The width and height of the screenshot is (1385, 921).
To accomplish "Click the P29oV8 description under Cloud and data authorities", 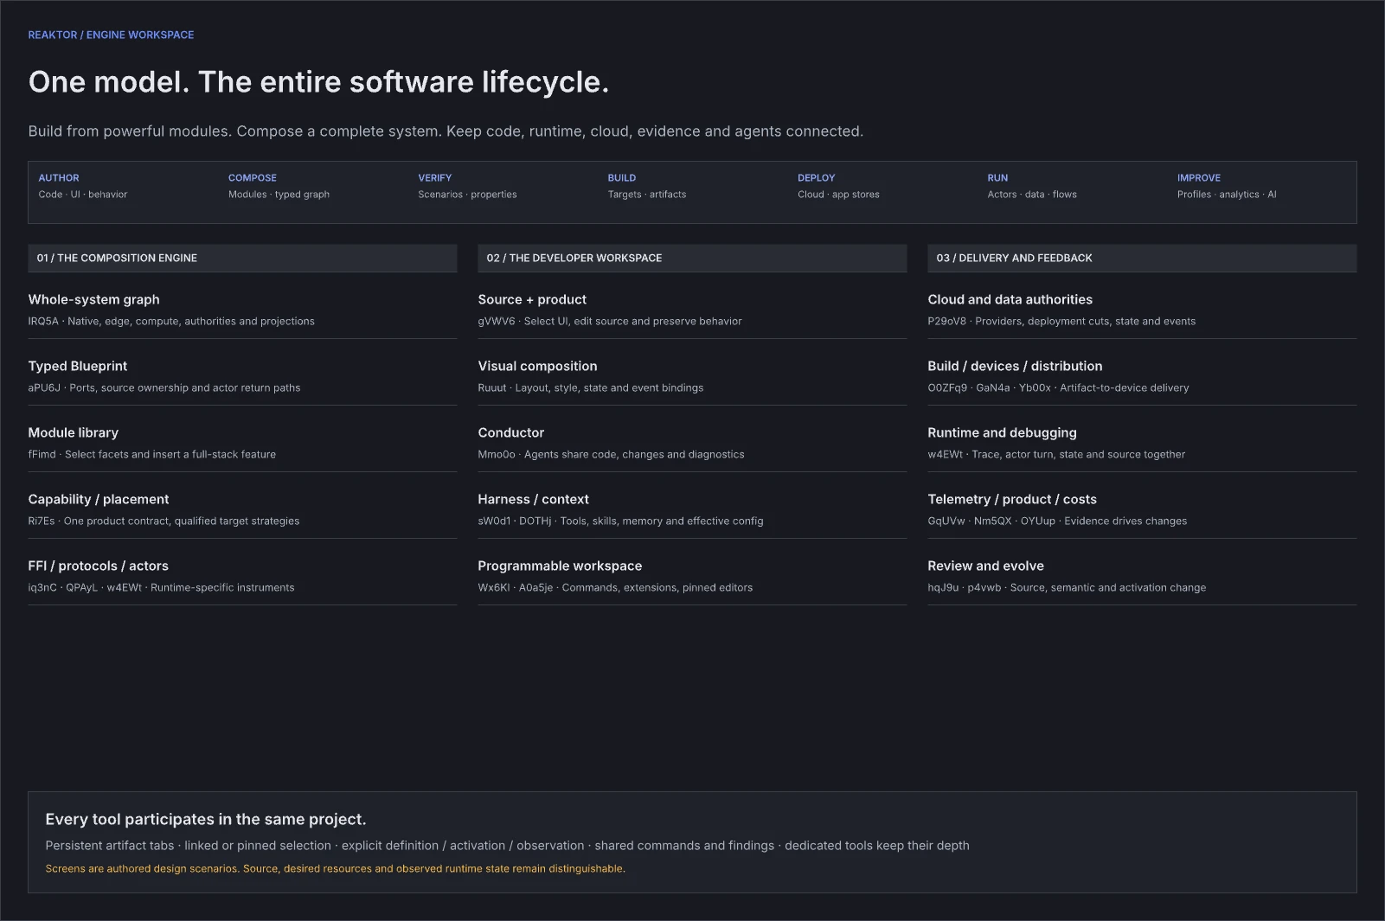I will tap(1061, 321).
